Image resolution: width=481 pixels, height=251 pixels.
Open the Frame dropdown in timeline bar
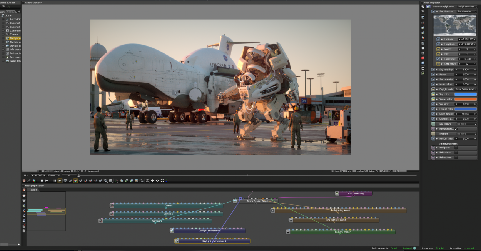[54, 175]
